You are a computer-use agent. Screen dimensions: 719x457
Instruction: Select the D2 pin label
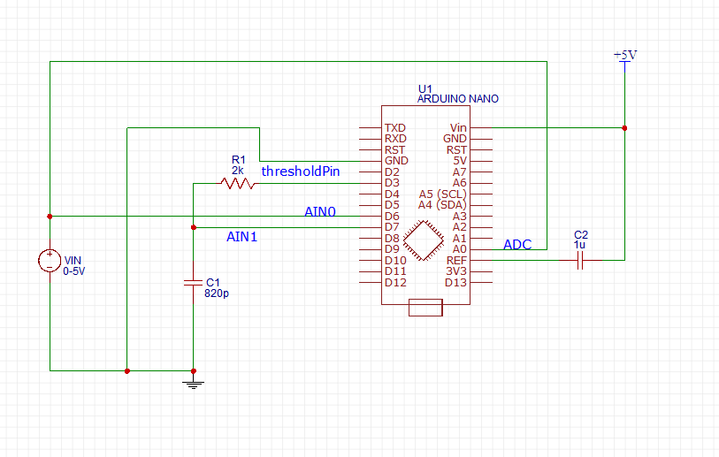pyautogui.click(x=392, y=171)
